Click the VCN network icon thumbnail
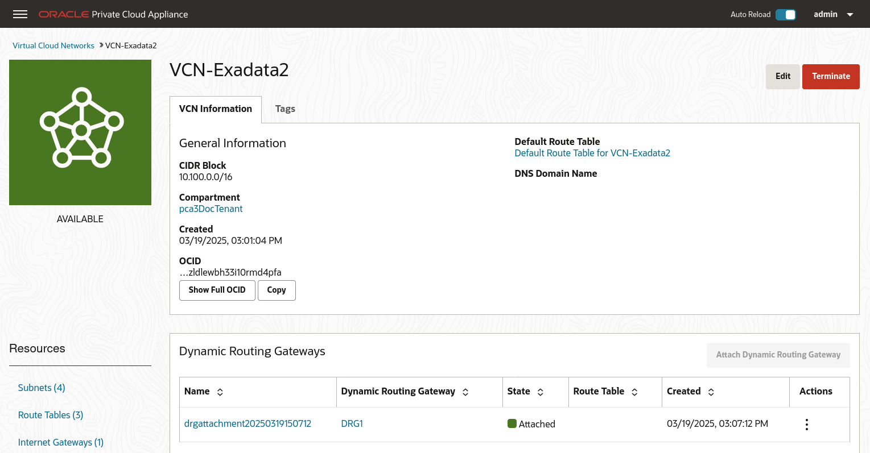Viewport: 870px width, 453px height. 80,132
